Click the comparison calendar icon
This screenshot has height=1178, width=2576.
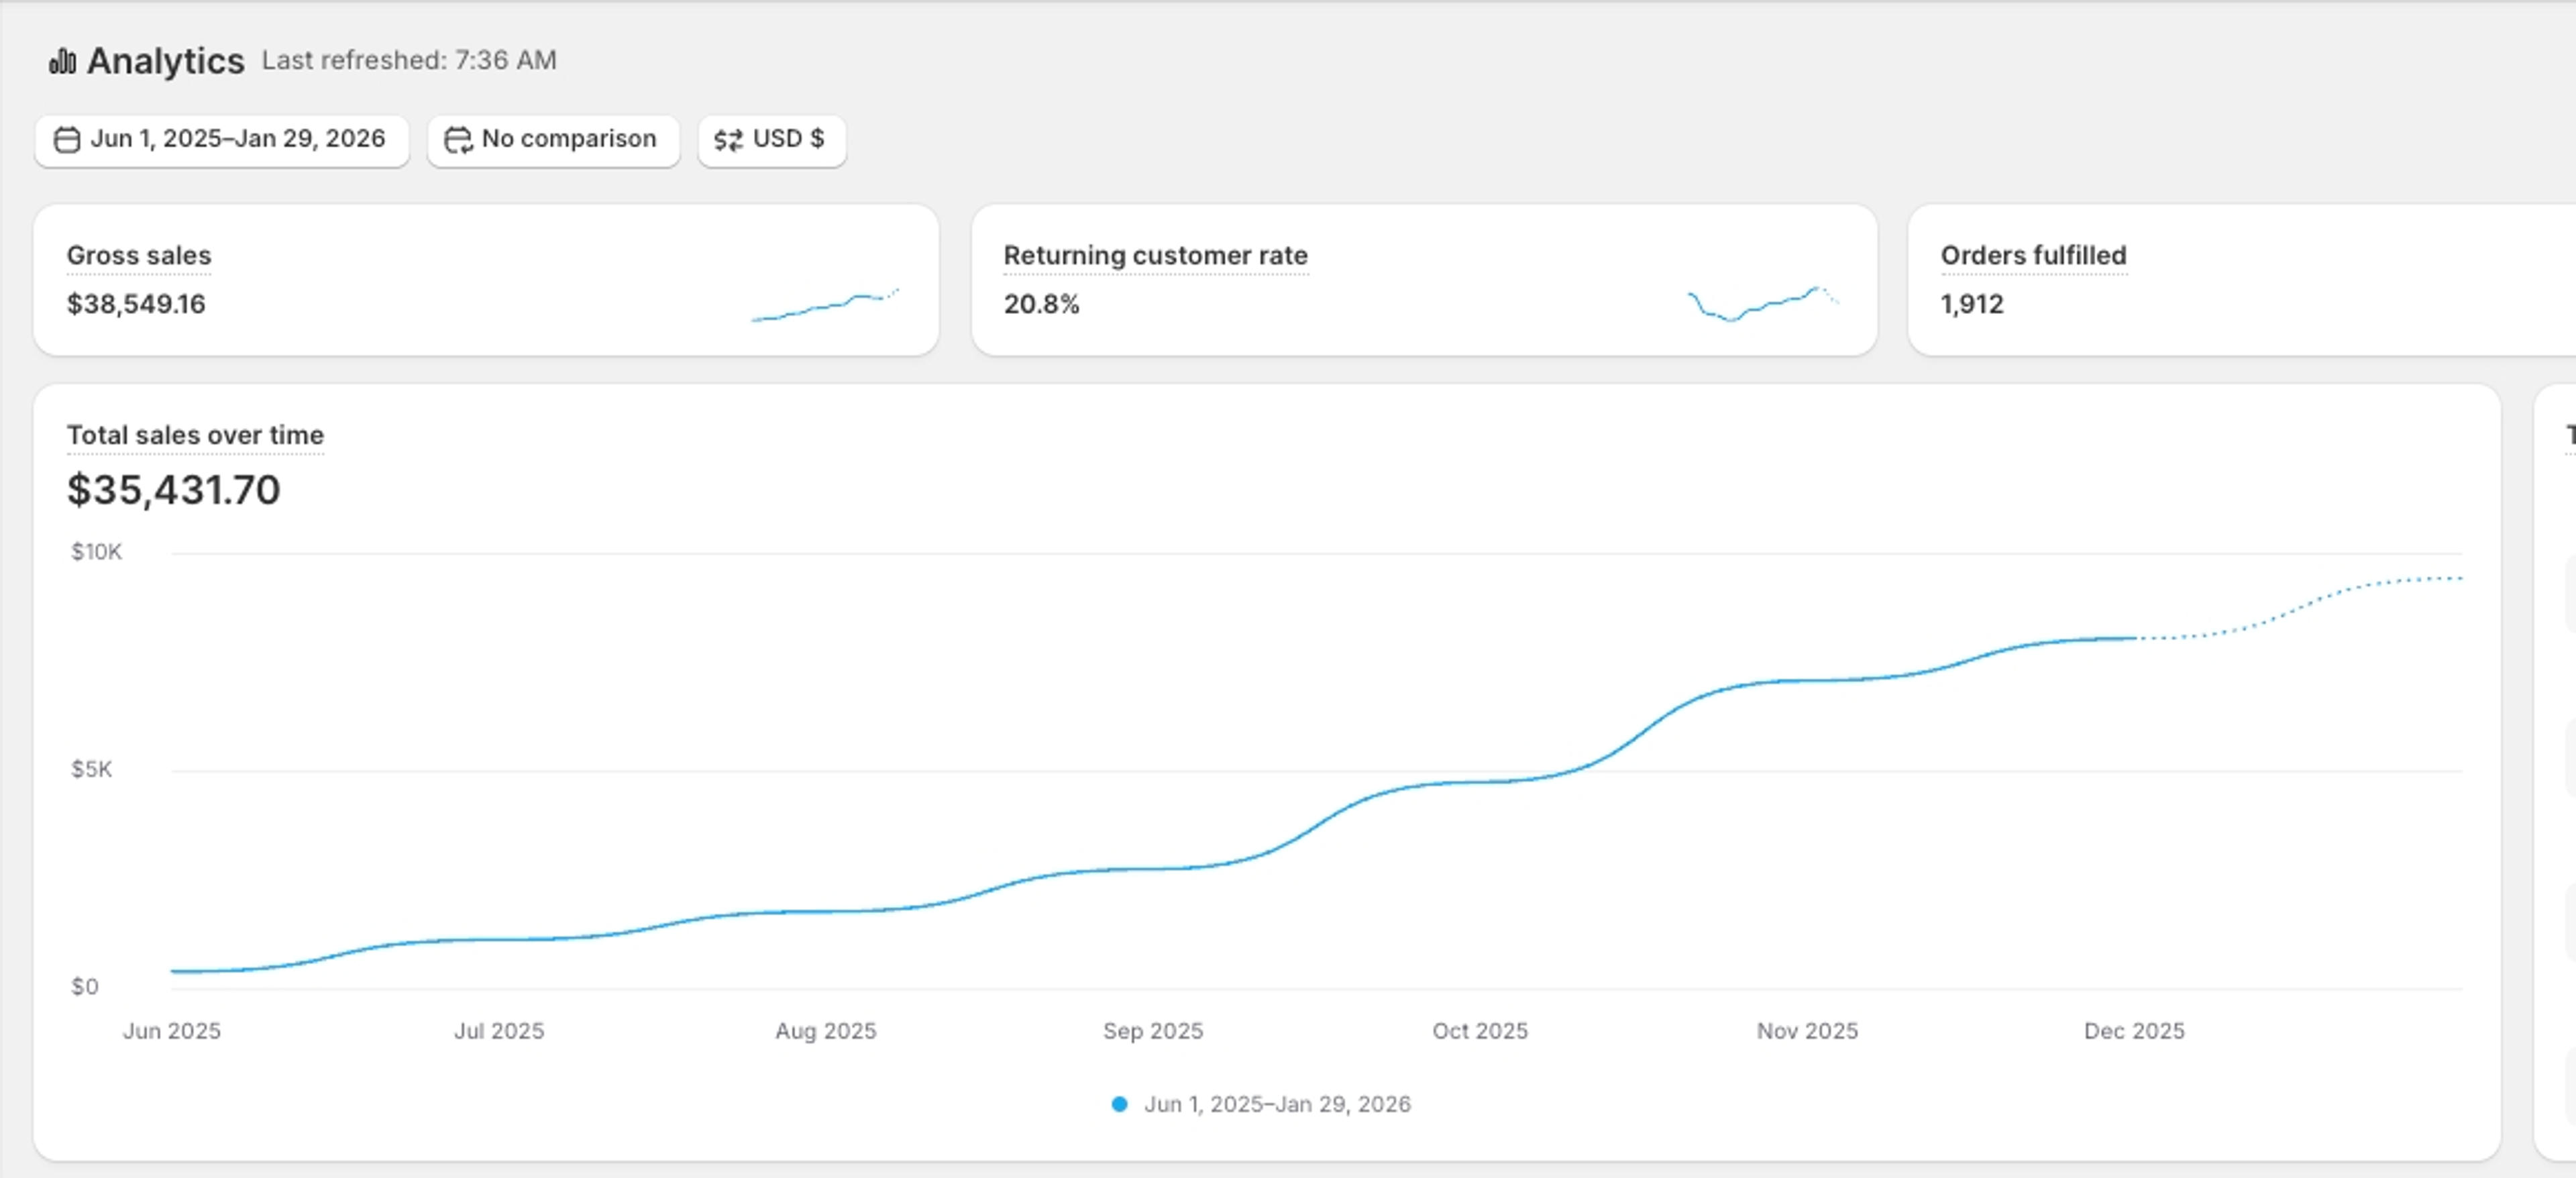coord(458,139)
